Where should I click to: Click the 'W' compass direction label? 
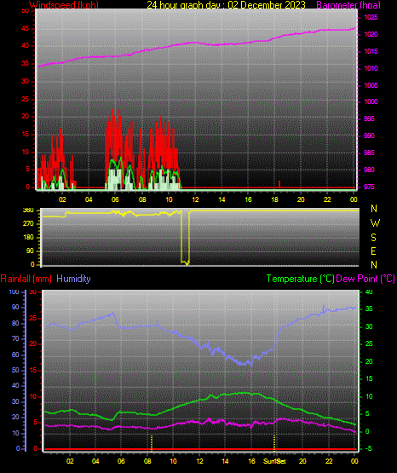375,223
